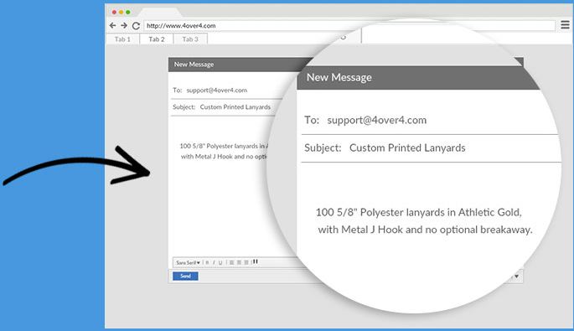574x331 pixels.
Task: Align text right in the compose toolbar
Action: click(246, 262)
